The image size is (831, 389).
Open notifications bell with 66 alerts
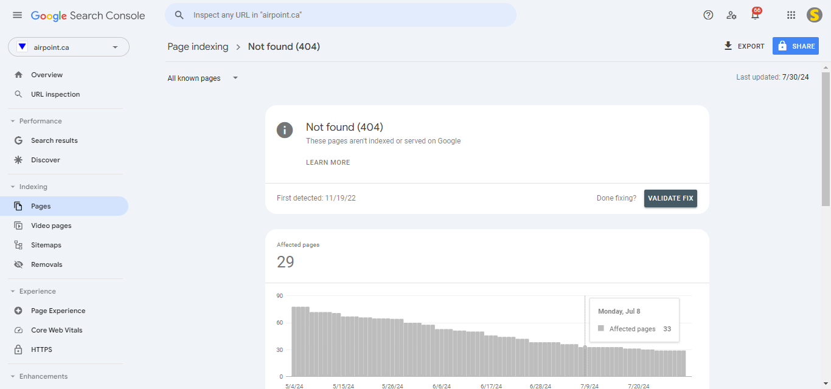[756, 15]
